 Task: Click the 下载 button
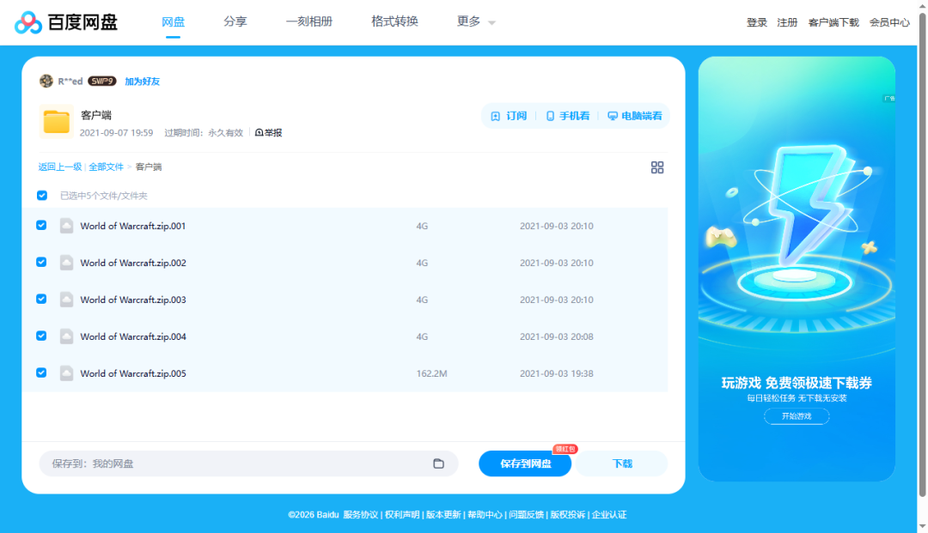tap(622, 463)
